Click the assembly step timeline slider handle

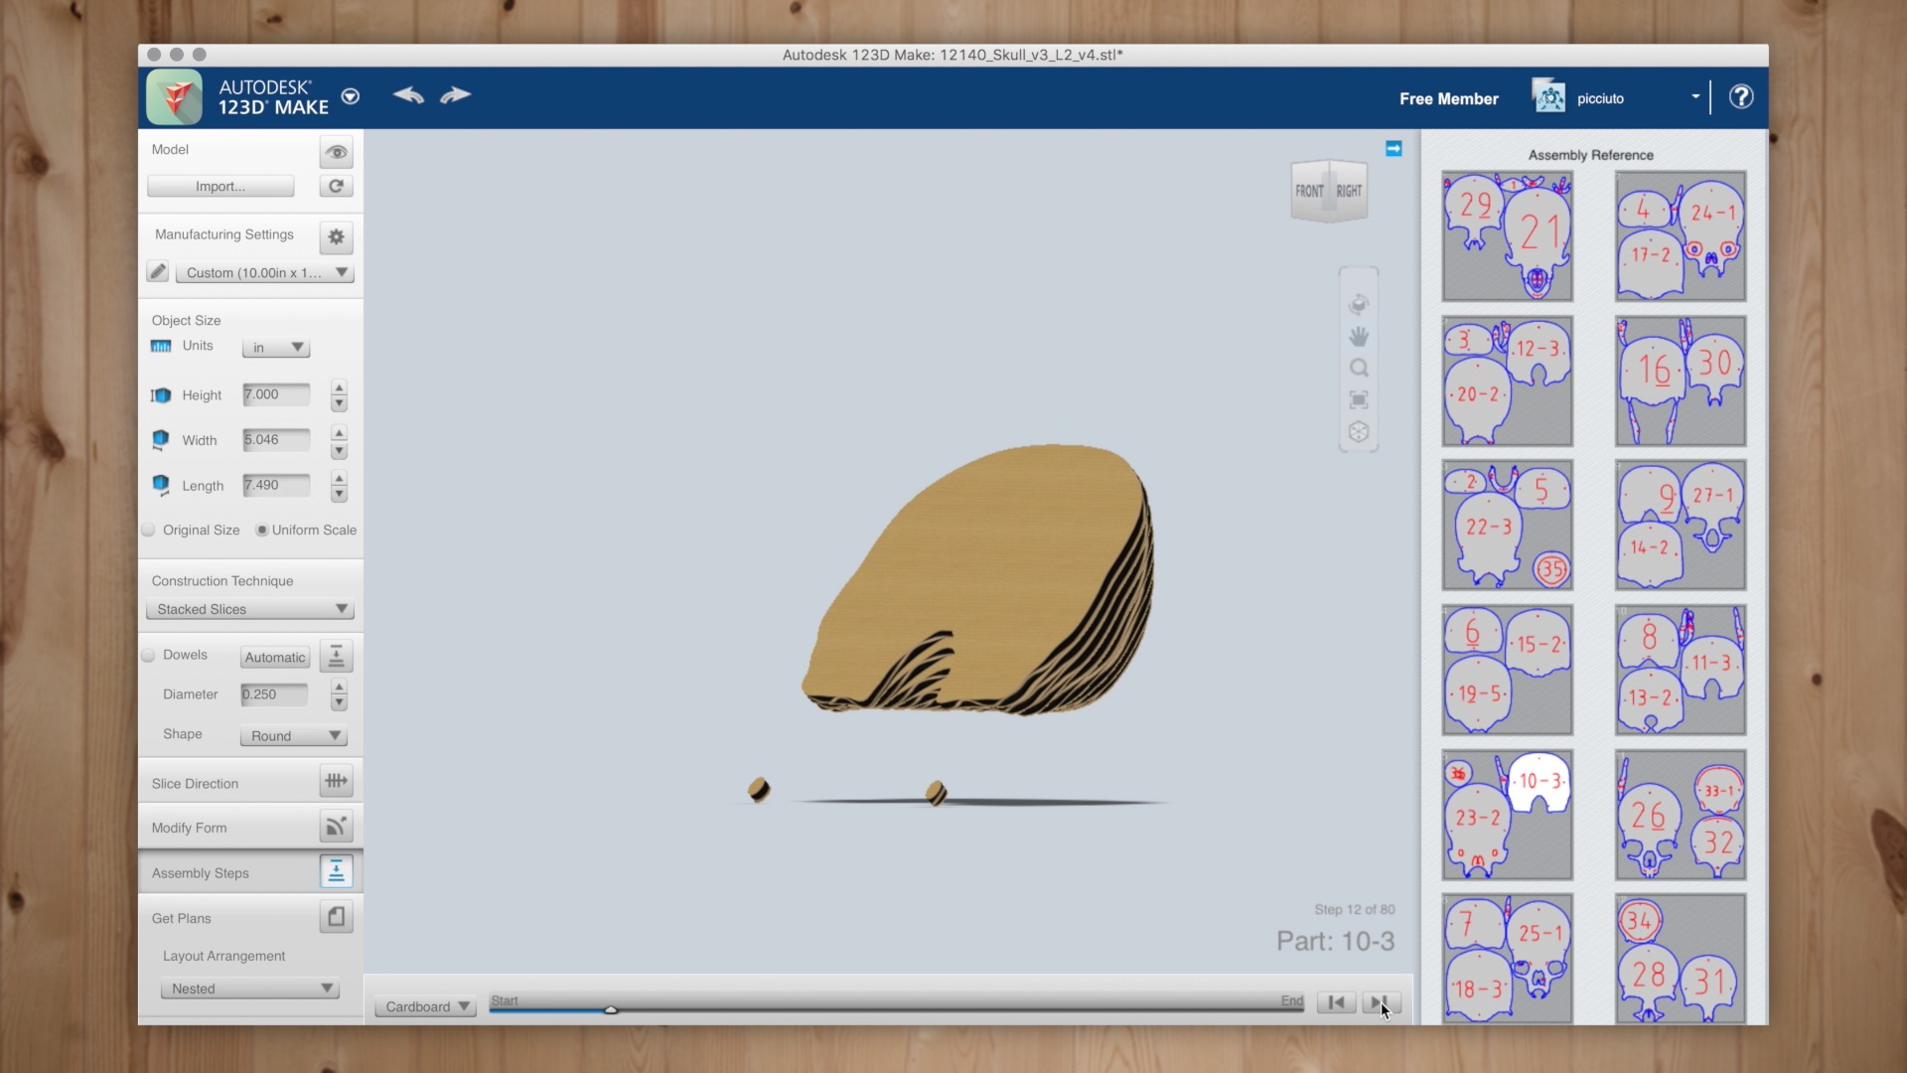[x=611, y=1009]
